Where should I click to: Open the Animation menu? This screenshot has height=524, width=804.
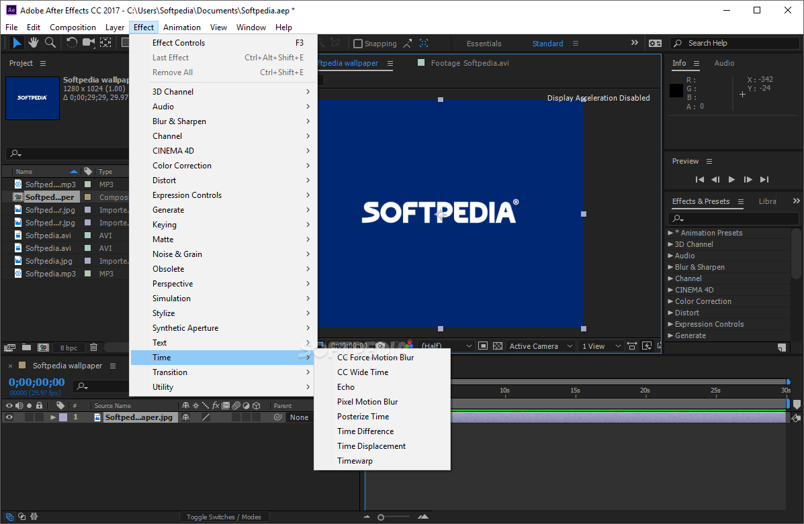coord(181,27)
